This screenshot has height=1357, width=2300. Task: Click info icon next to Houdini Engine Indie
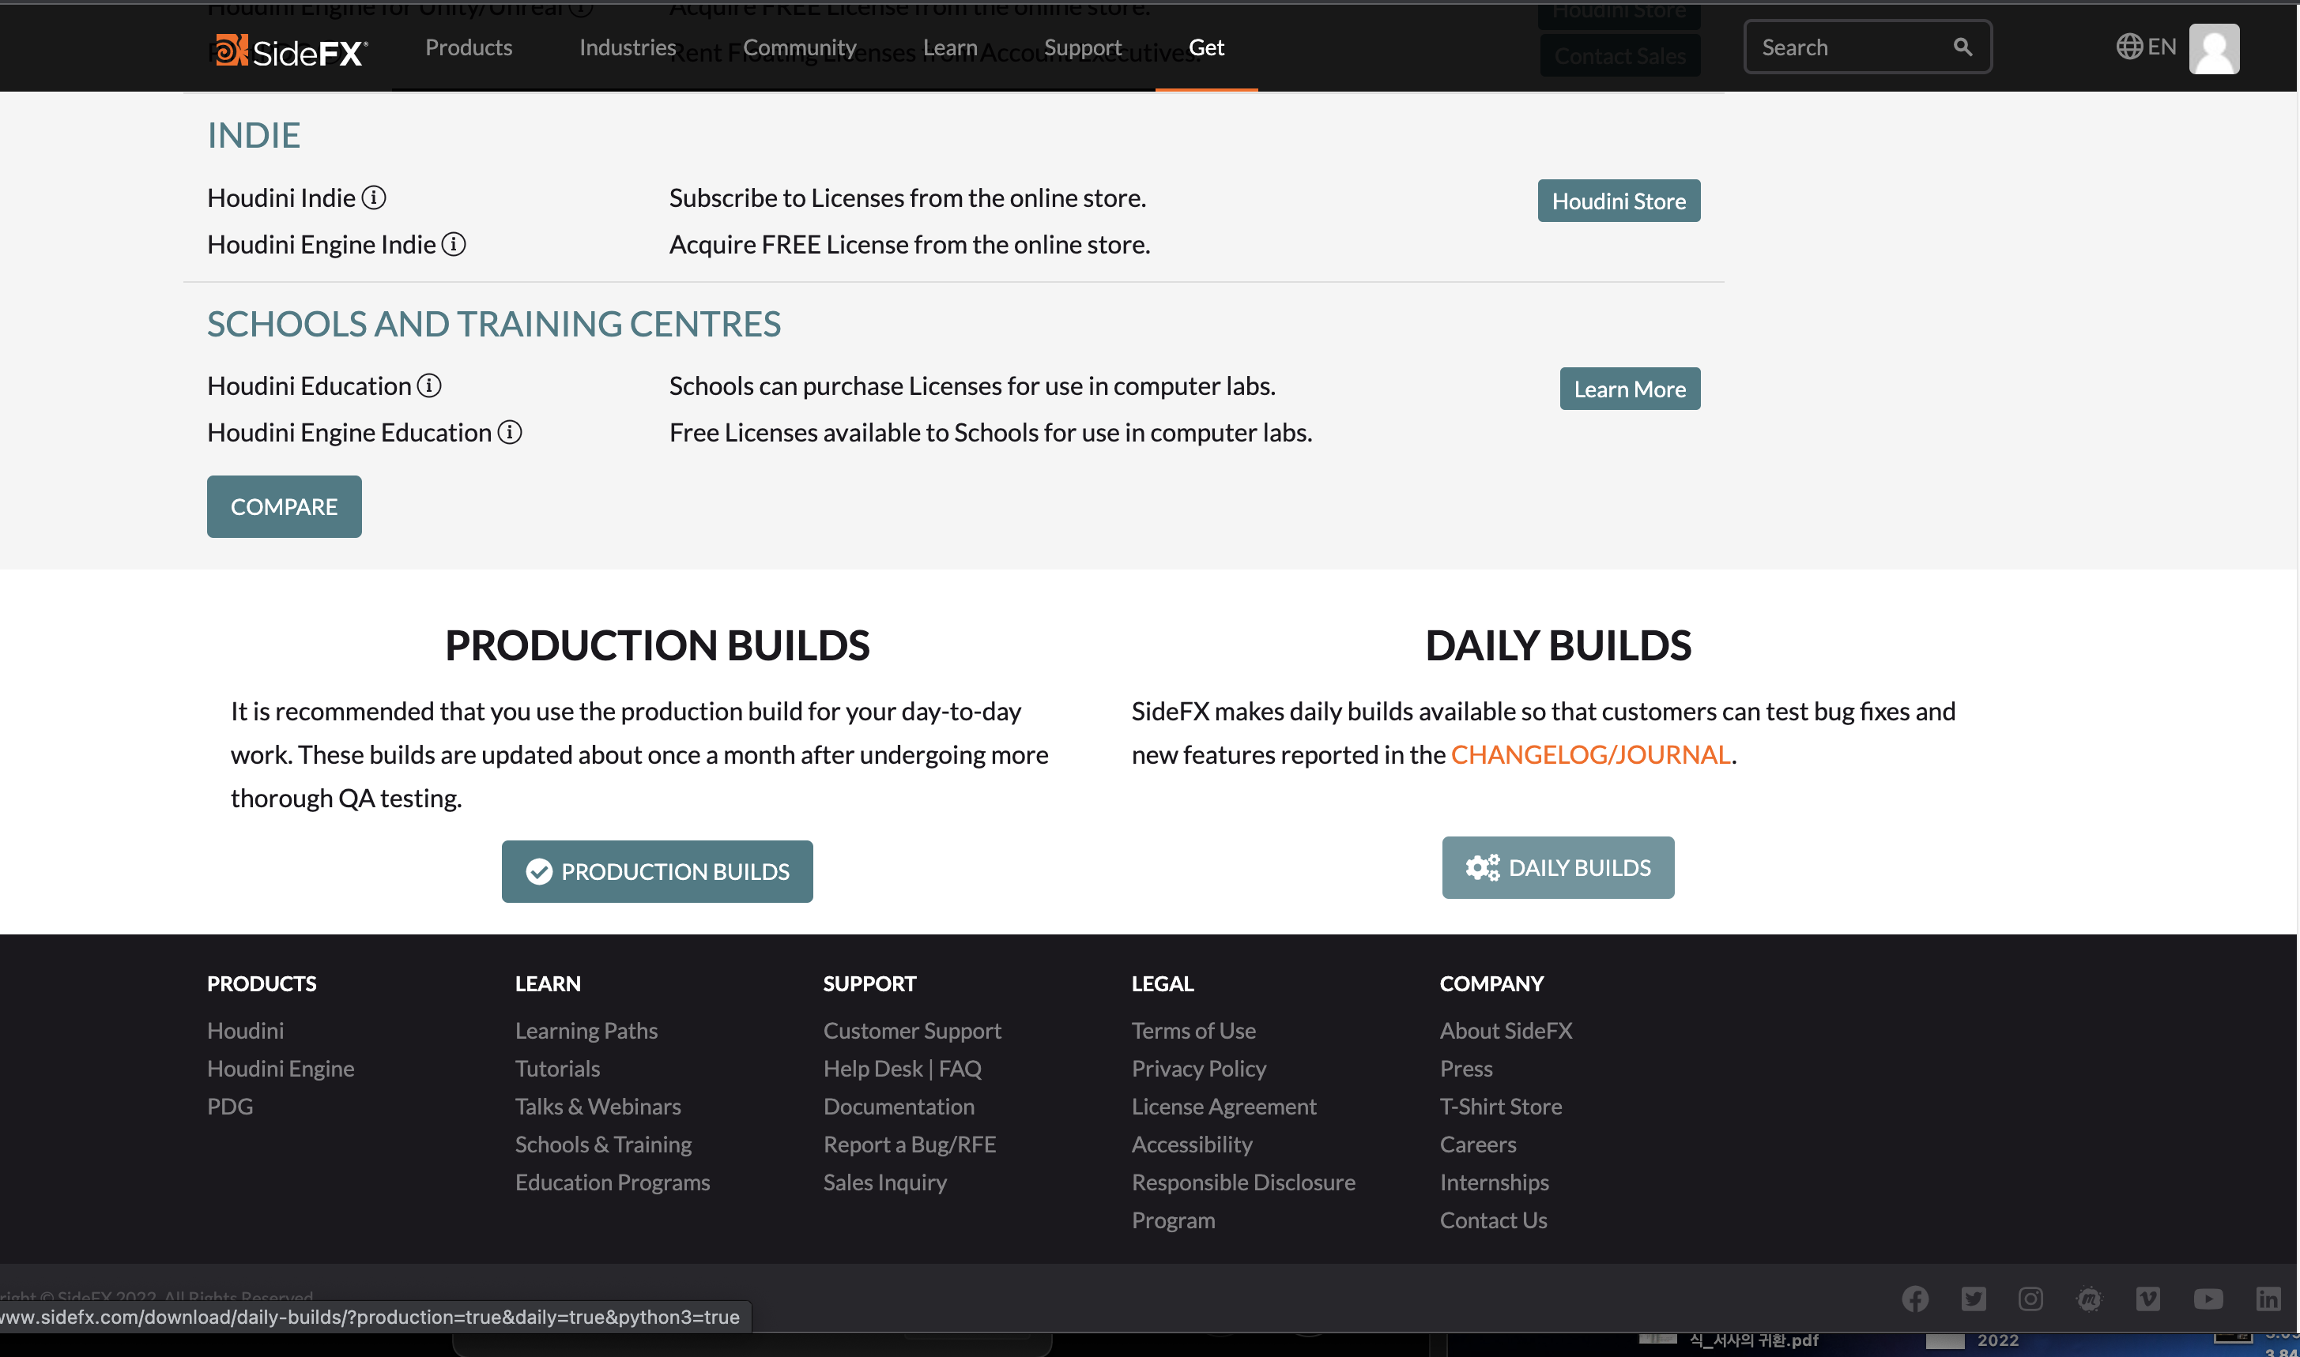click(454, 244)
